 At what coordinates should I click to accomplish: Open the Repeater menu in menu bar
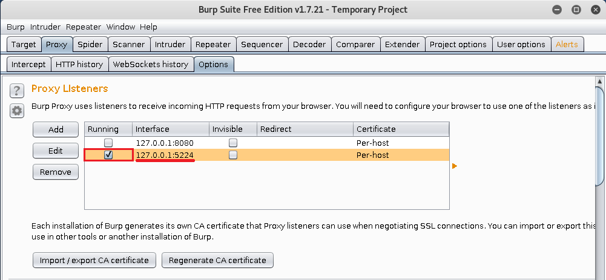pos(84,27)
